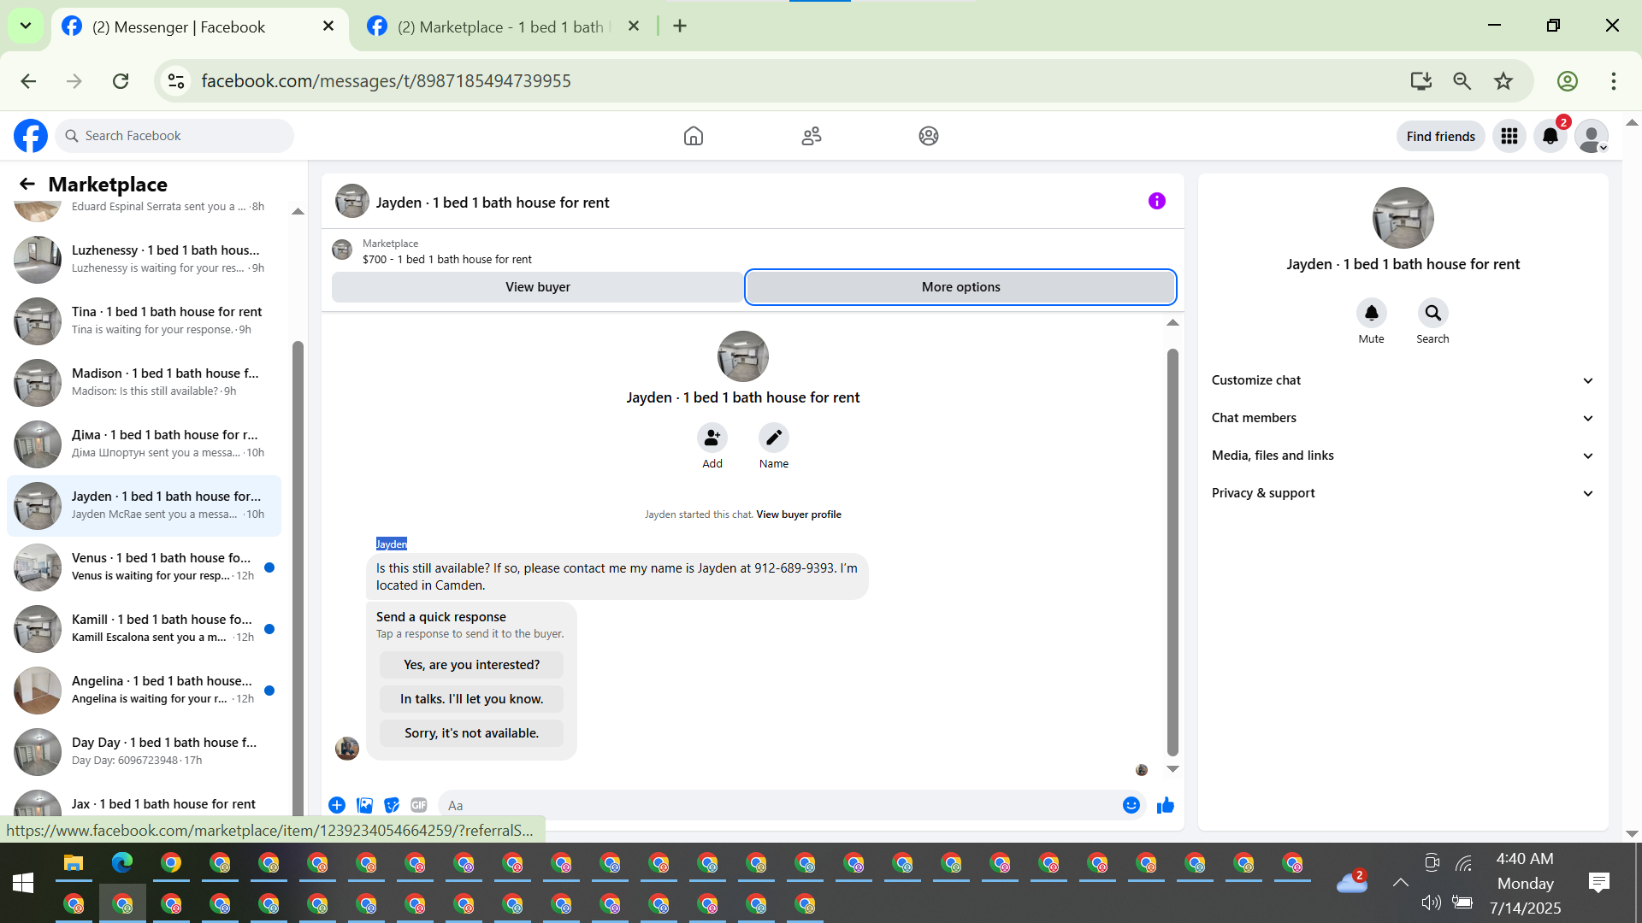Mute this conversation with the bell button
The height and width of the screenshot is (923, 1642).
point(1371,314)
